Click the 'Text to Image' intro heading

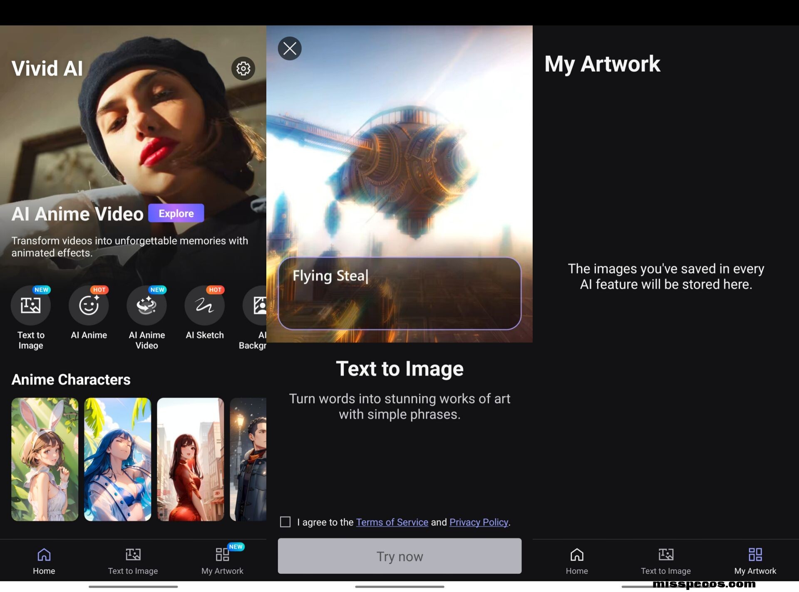coord(399,369)
